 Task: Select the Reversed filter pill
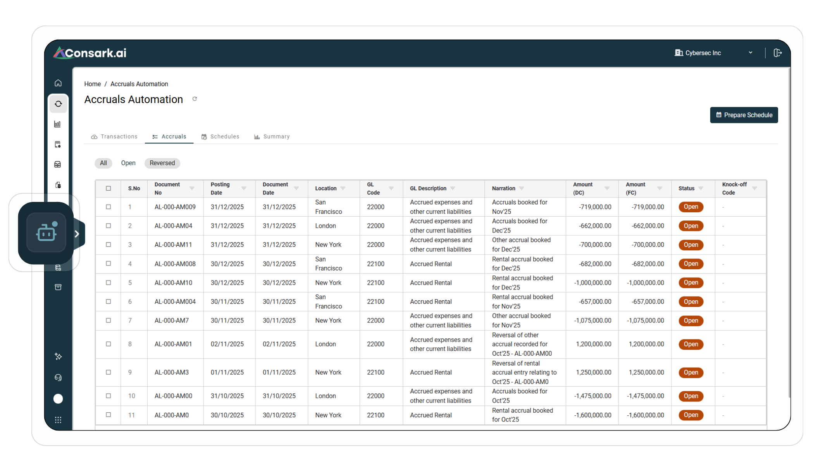point(162,163)
